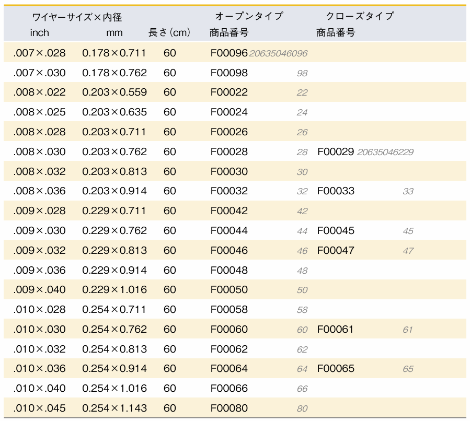The image size is (470, 421).
Task: Select product number F00058
Action: (229, 309)
